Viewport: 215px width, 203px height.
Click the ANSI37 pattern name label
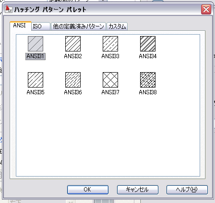(110, 92)
